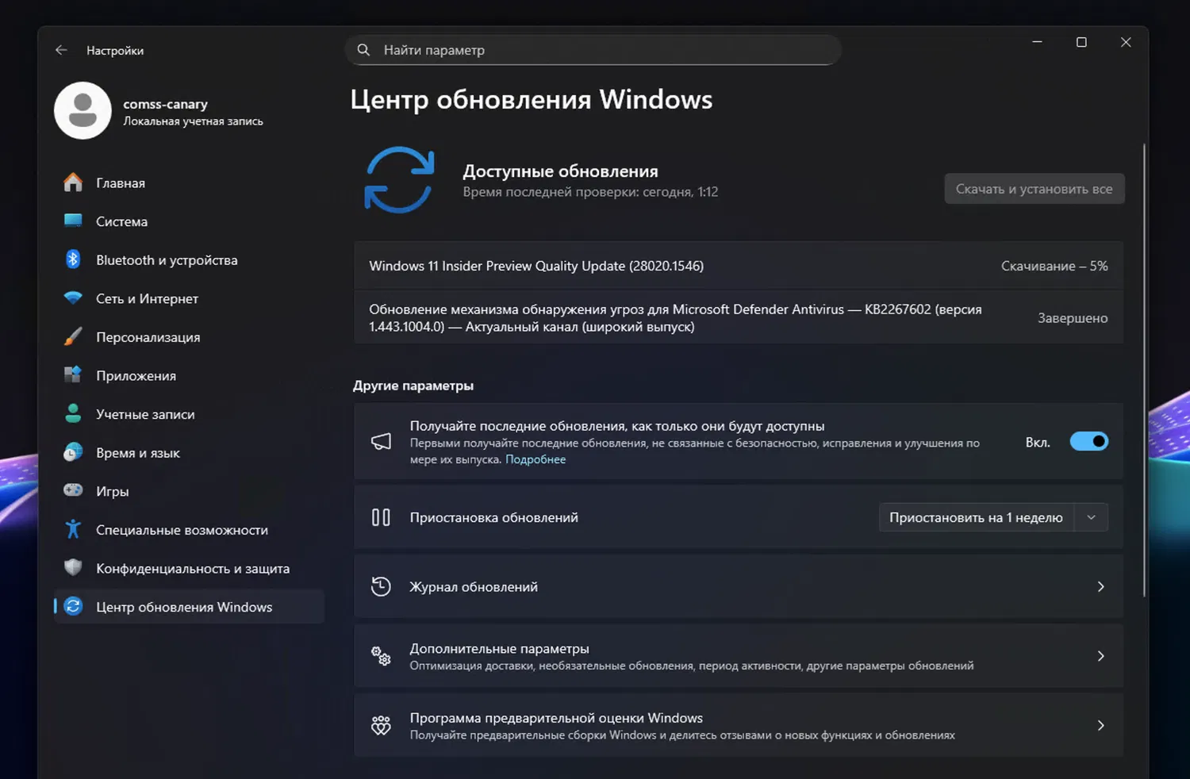Select the Система sidebar icon
Image resolution: width=1190 pixels, height=779 pixels.
72,221
